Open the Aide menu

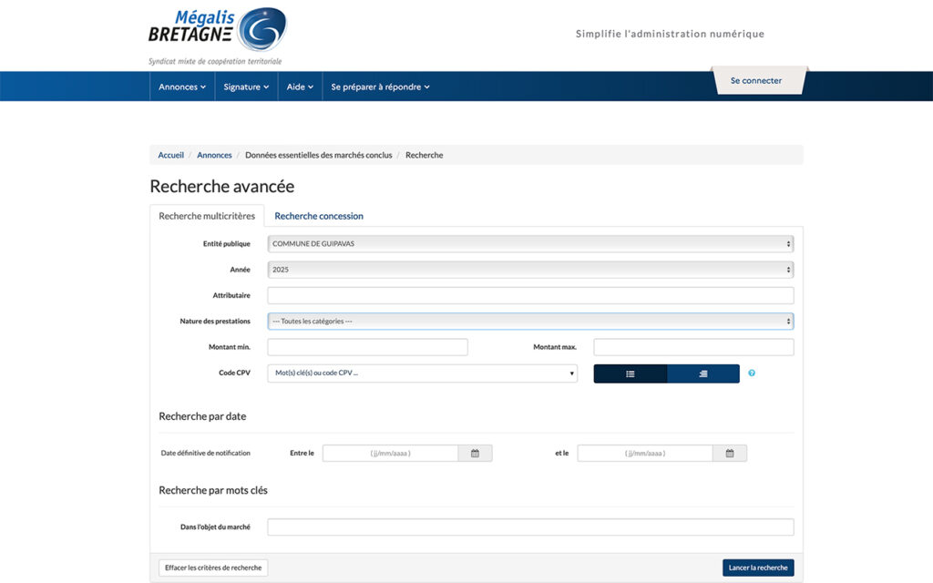(x=298, y=86)
